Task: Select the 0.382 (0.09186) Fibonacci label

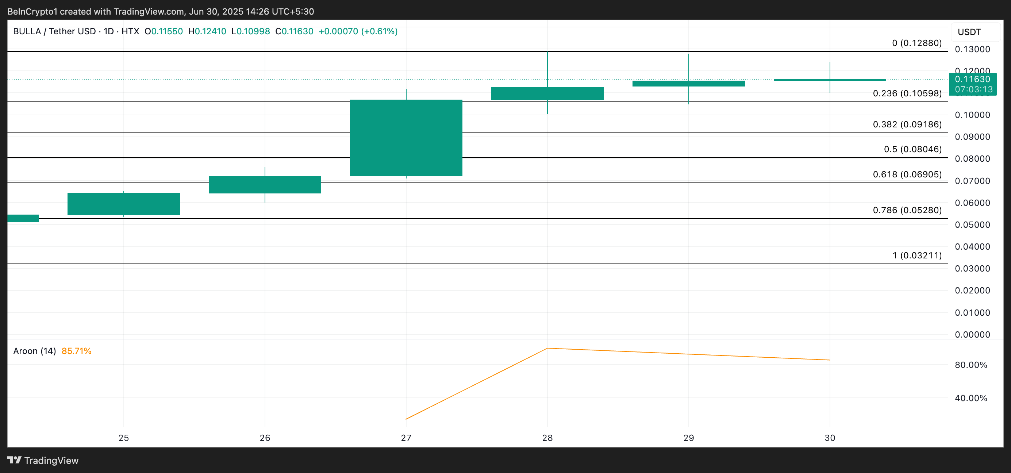Action: click(907, 124)
